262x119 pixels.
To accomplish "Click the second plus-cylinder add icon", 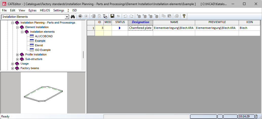I will (x=145, y=16).
